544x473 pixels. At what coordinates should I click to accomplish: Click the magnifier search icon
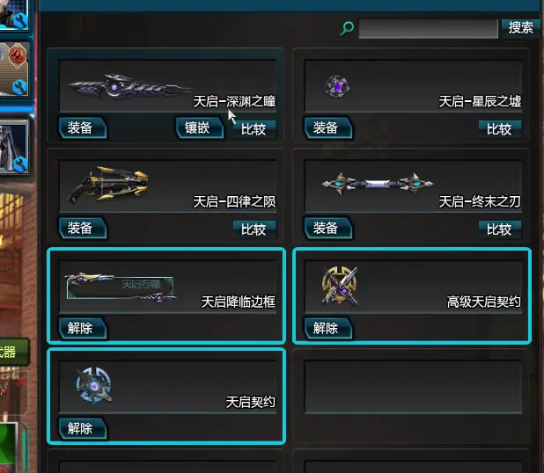[347, 28]
